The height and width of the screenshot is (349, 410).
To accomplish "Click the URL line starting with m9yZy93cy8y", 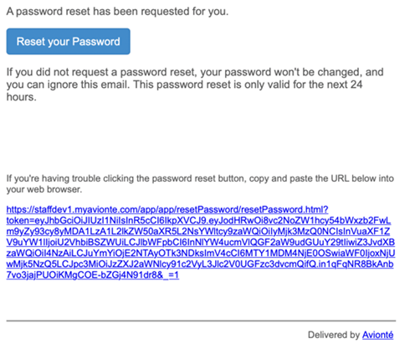I will [198, 231].
